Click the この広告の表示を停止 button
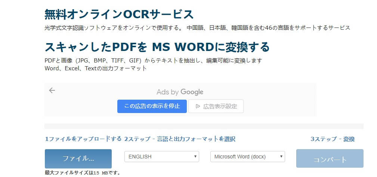This screenshot has width=377, height=177. click(152, 106)
